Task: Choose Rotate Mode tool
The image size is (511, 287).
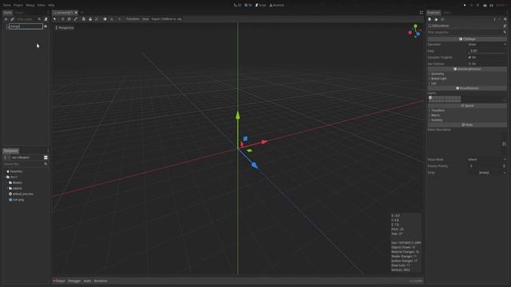Action: click(x=69, y=19)
